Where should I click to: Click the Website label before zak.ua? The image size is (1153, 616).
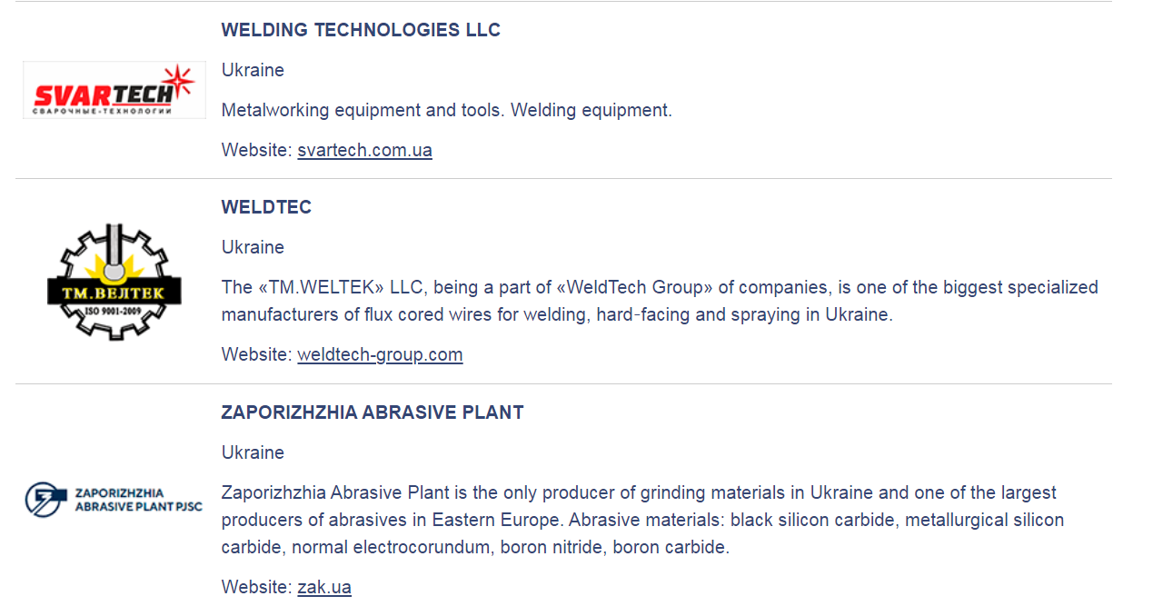257,587
